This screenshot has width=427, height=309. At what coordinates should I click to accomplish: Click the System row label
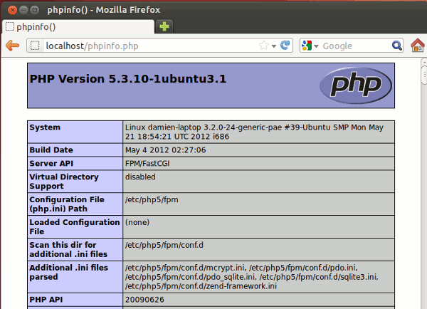click(45, 127)
